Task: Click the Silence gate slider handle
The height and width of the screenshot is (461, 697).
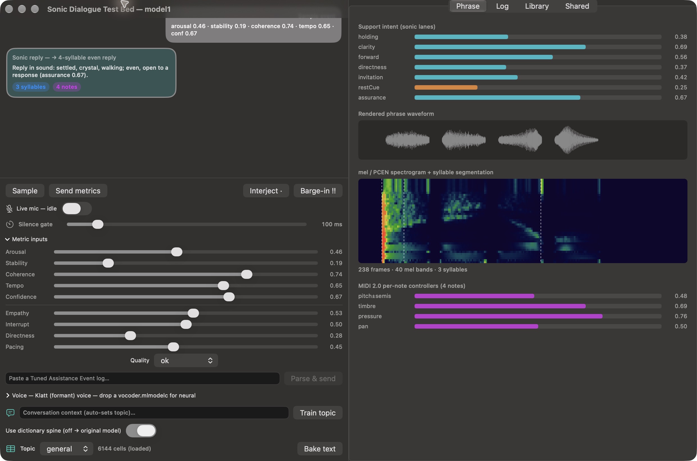Action: click(x=98, y=224)
